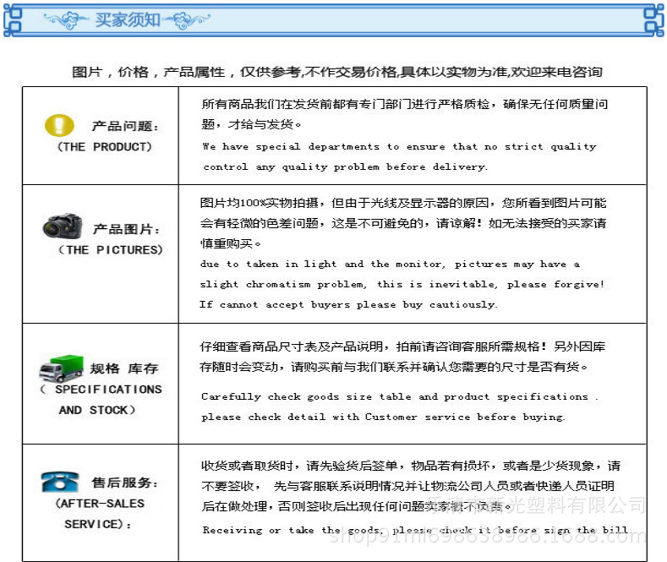Click the line 题，才给与发货。
Viewport: 667px width, 562px height.
[252, 124]
